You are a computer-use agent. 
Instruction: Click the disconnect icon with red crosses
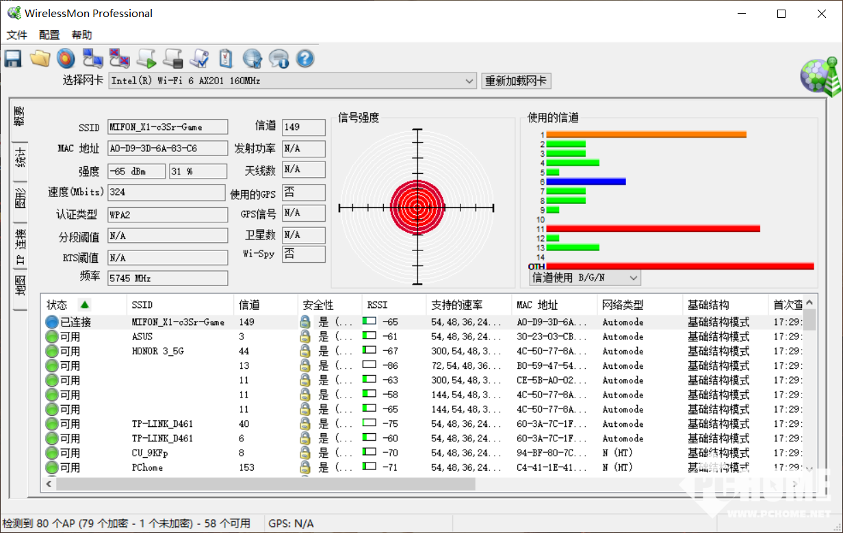(x=120, y=59)
